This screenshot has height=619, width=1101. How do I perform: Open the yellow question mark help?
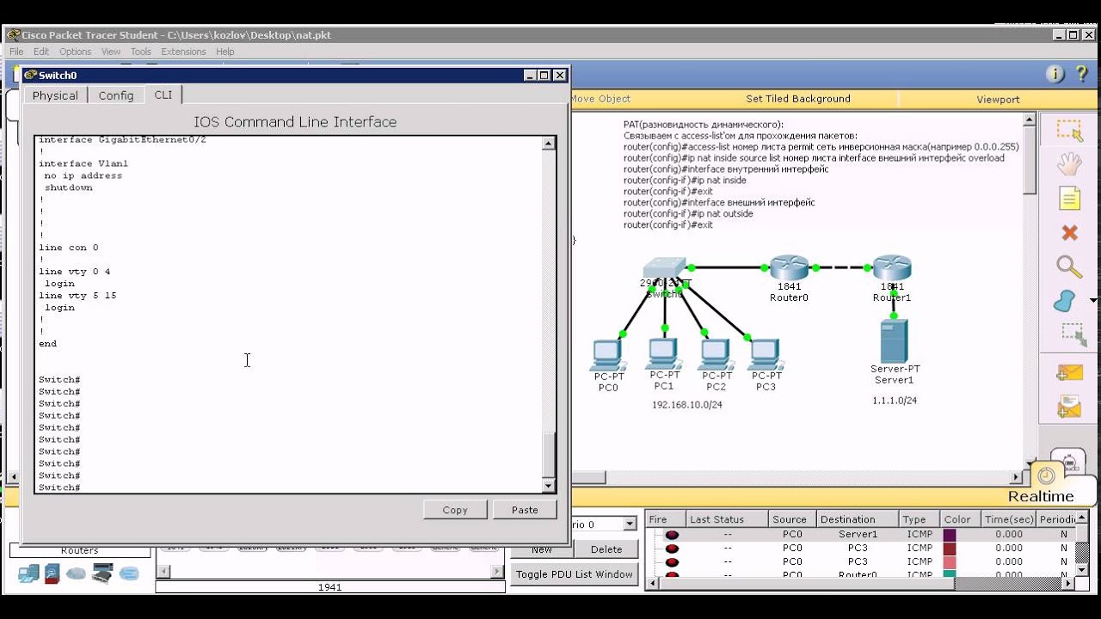point(1083,75)
